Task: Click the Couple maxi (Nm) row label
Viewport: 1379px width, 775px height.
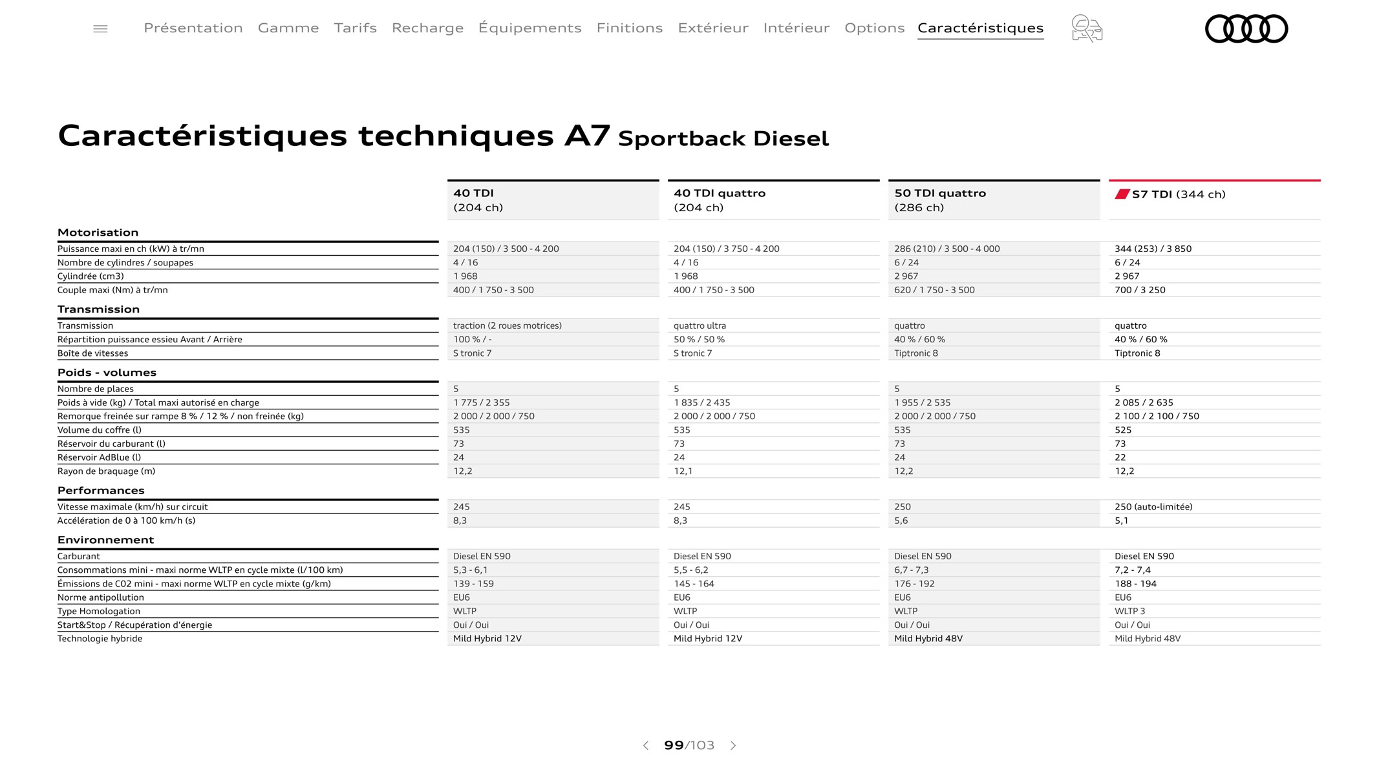Action: click(112, 290)
